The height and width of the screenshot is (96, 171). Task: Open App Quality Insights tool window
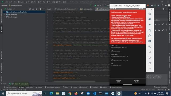pos(52,87)
